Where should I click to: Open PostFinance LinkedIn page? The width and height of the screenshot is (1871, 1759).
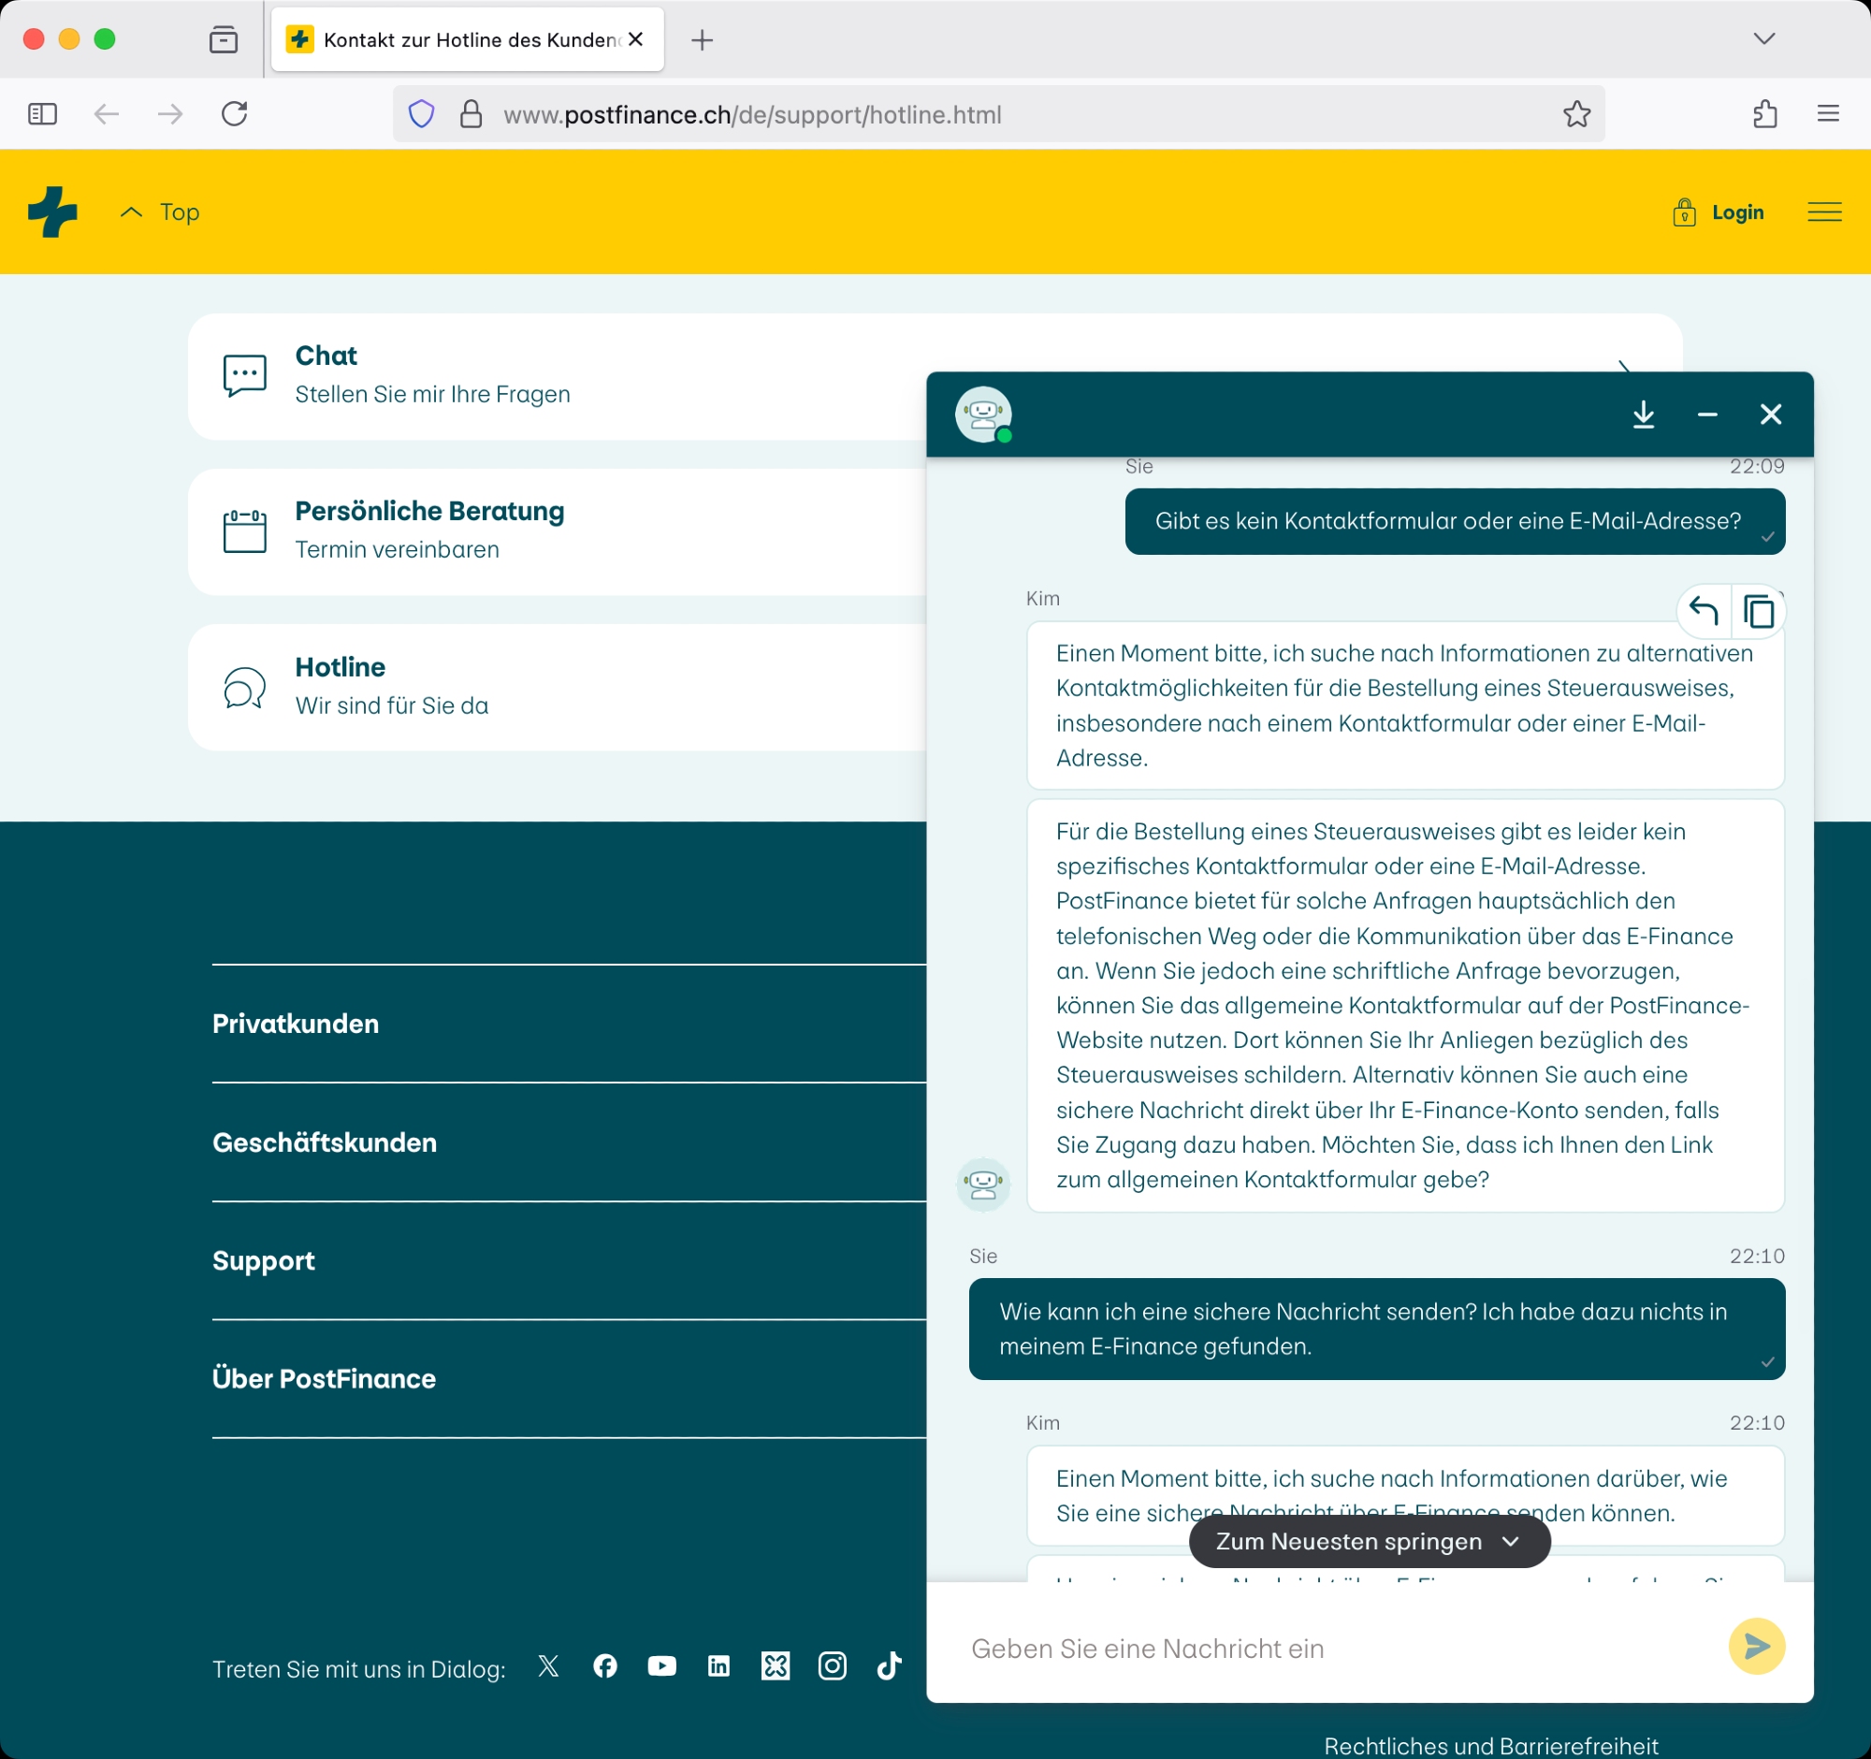point(718,1666)
